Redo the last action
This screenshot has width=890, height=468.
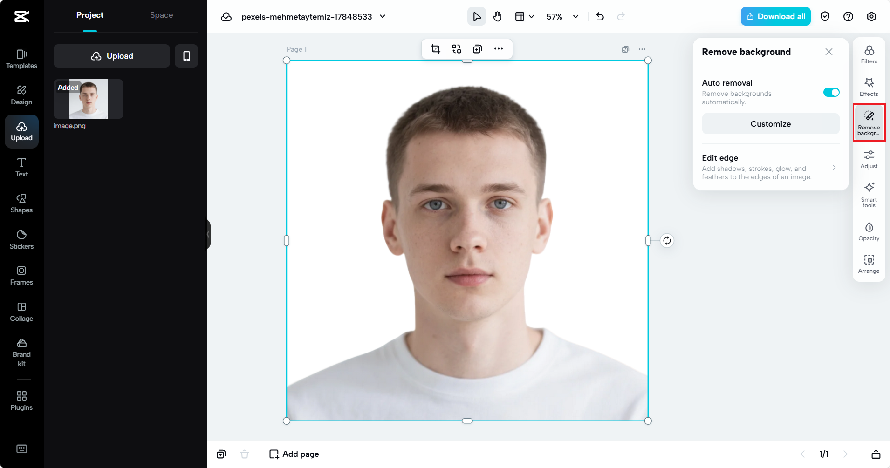coord(621,17)
